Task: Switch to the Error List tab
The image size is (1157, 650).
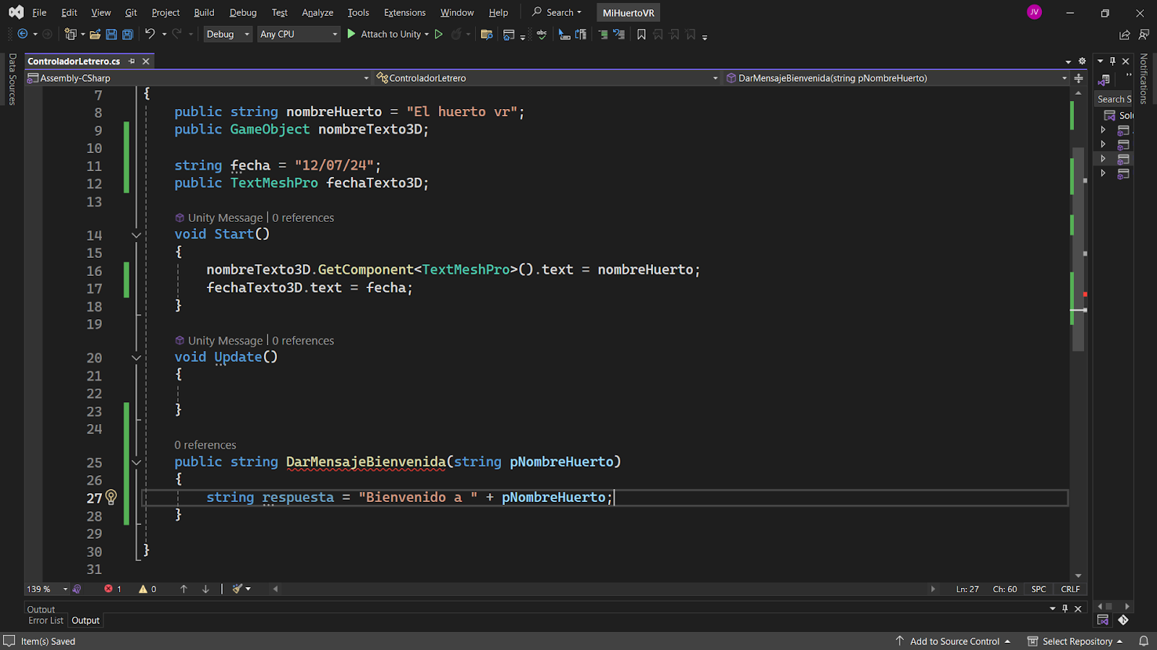Action: point(46,620)
